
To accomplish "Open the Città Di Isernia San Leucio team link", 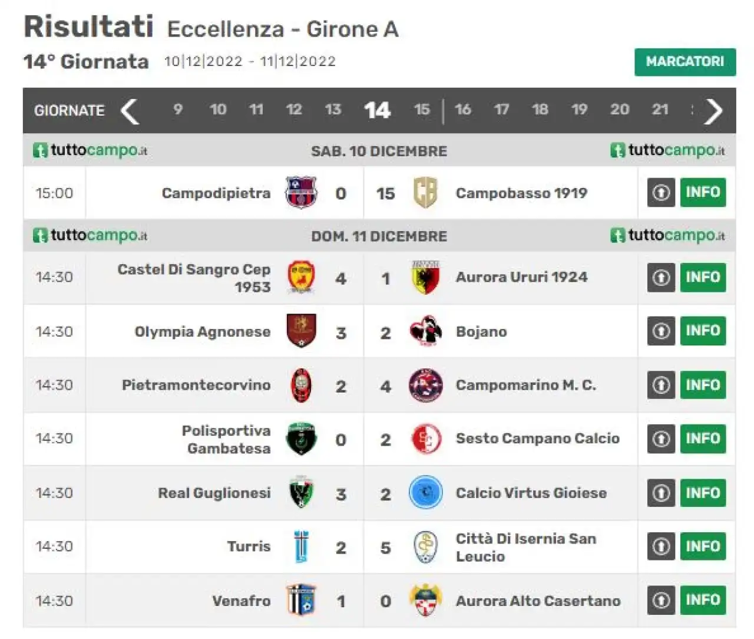I will coord(526,547).
